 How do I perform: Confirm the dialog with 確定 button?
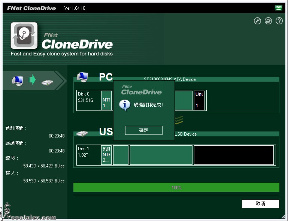pos(144,130)
